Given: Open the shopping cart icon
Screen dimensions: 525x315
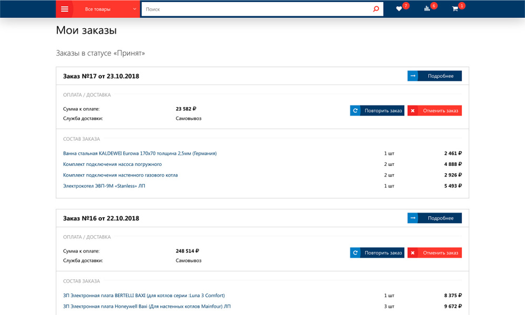Looking at the screenshot, I should click(455, 9).
